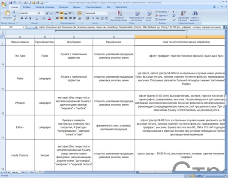Image resolution: width=228 pixels, height=178 pixels.
Task: Decrease decimal places
Action: (106, 18)
